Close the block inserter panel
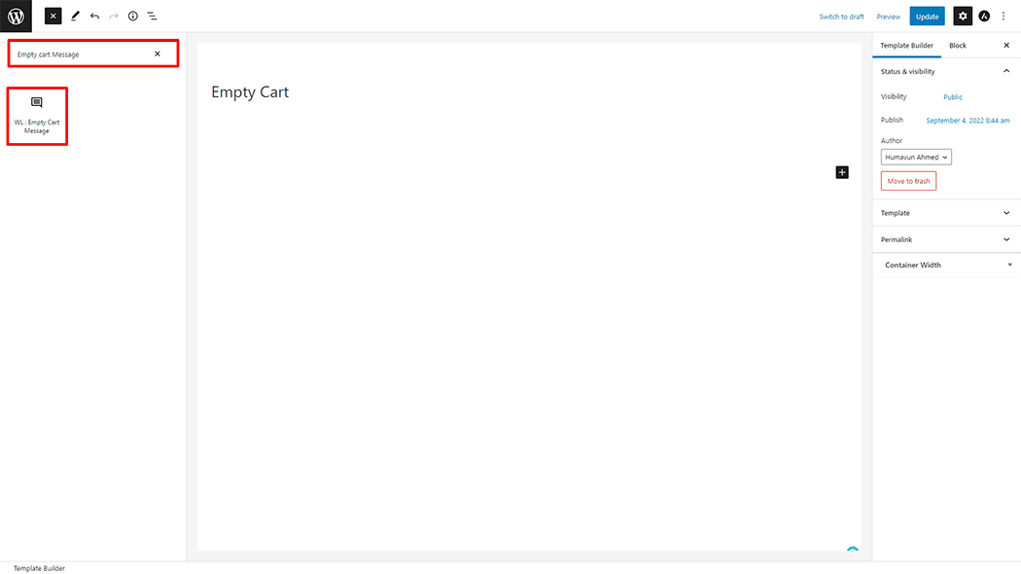1021x574 pixels. (x=53, y=17)
